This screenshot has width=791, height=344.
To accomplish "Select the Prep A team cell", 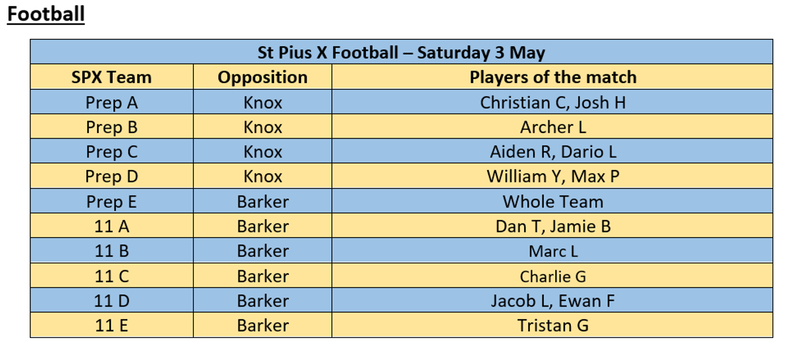I will [x=111, y=102].
